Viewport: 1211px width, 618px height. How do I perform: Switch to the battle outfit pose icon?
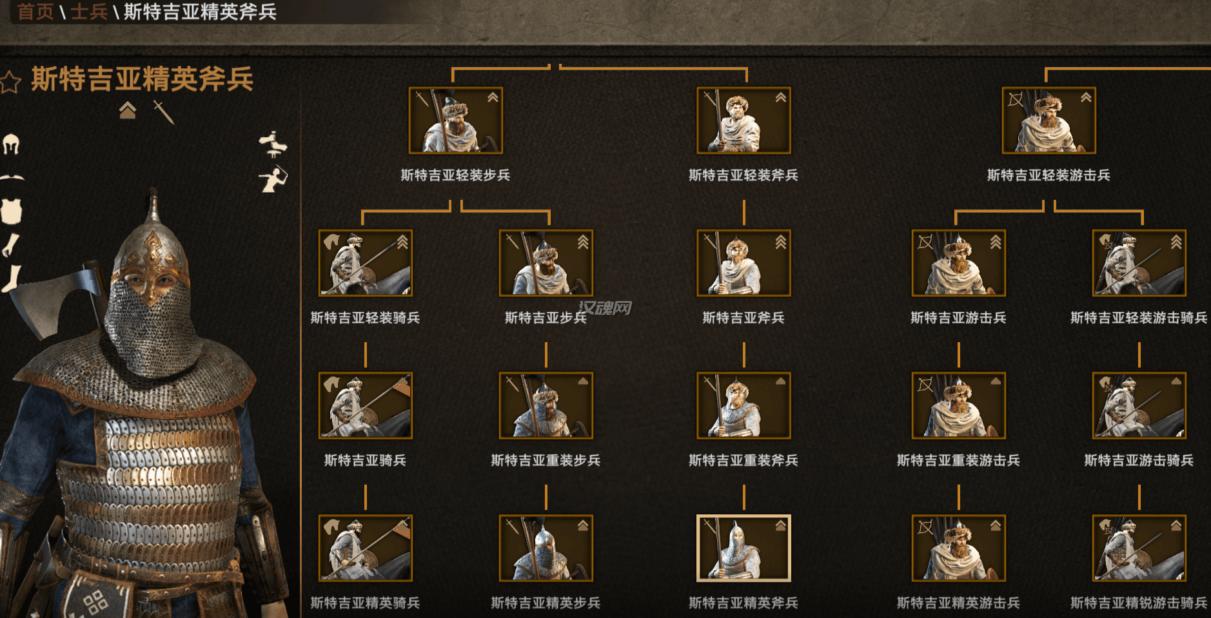273,179
